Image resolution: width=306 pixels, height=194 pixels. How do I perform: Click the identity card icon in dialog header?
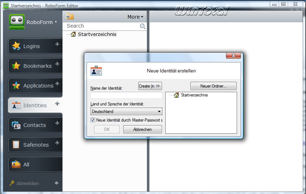[96, 71]
